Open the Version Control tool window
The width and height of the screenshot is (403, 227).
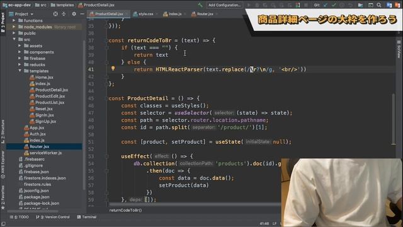pyautogui.click(x=53, y=217)
